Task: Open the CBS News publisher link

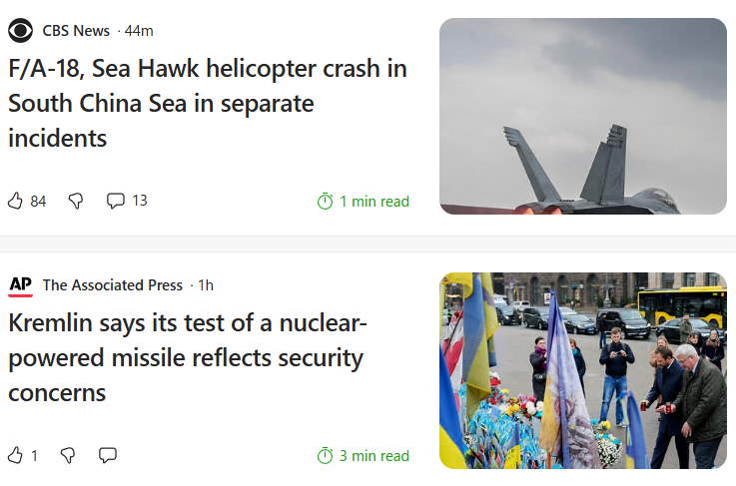Action: pyautogui.click(x=76, y=31)
